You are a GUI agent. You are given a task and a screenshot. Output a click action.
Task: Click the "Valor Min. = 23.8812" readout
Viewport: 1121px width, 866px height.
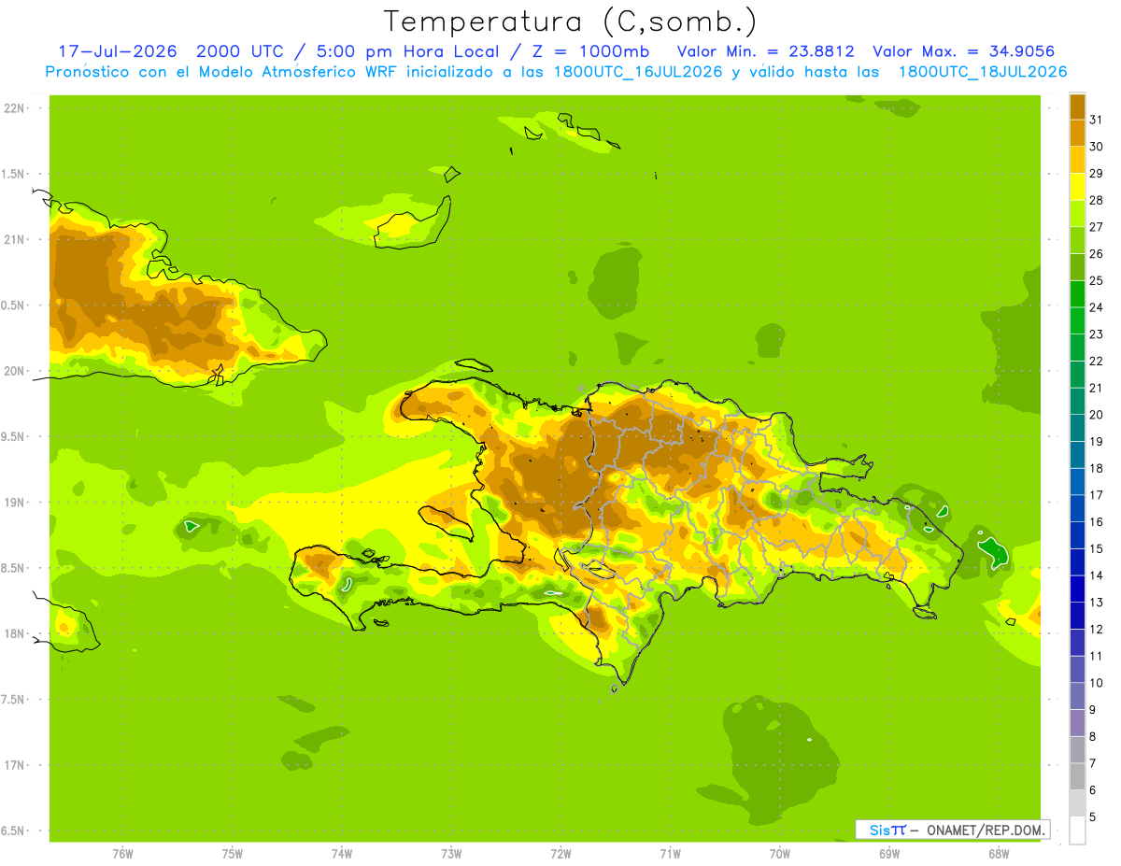[766, 51]
